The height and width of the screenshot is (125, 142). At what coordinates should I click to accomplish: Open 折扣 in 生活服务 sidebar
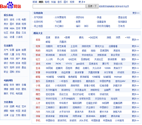pyautogui.click(x=18, y=72)
